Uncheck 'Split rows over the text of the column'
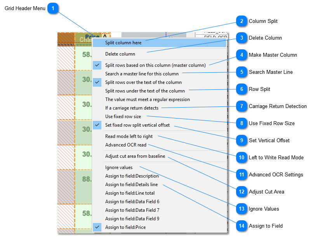Image resolution: width=313 pixels, height=237 pixels. point(159,82)
